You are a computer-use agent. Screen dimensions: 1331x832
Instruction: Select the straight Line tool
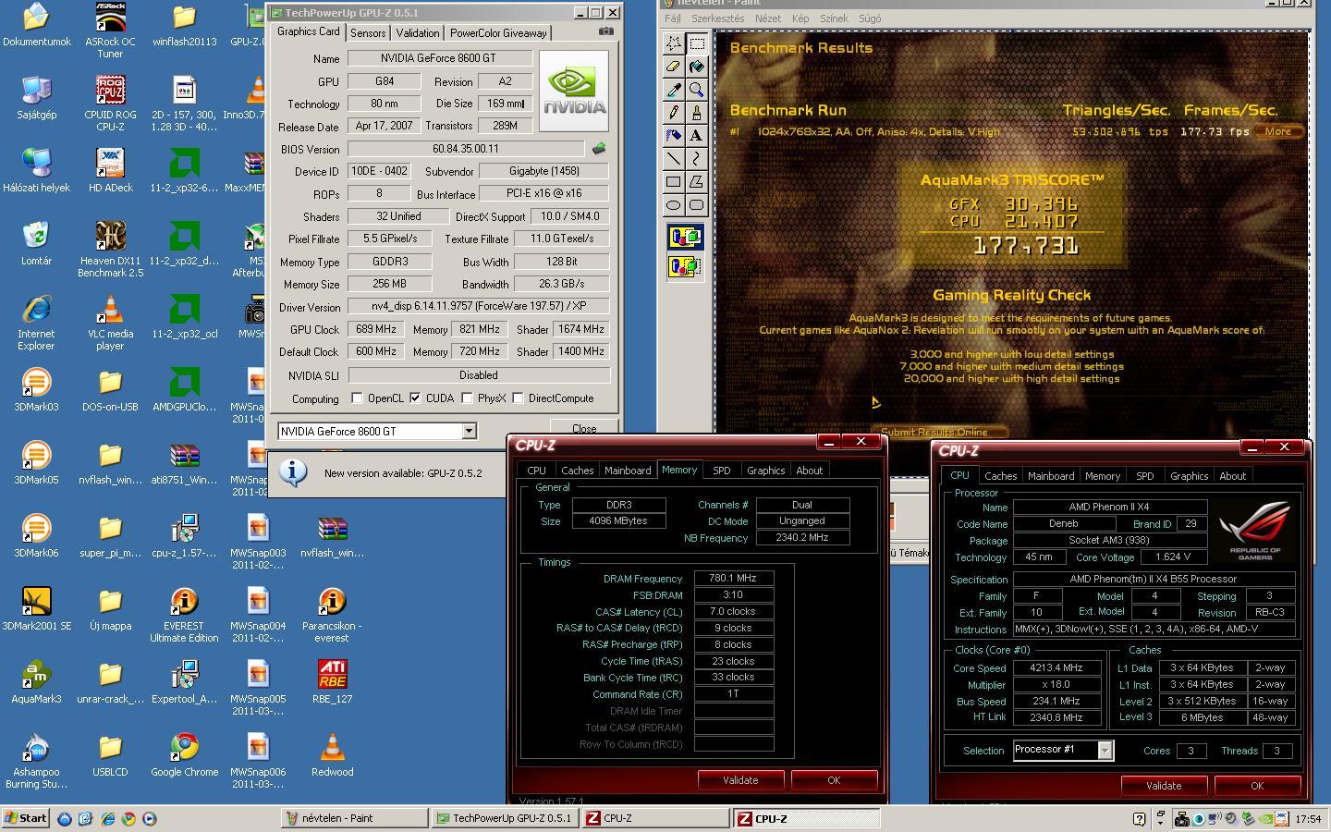pyautogui.click(x=674, y=159)
